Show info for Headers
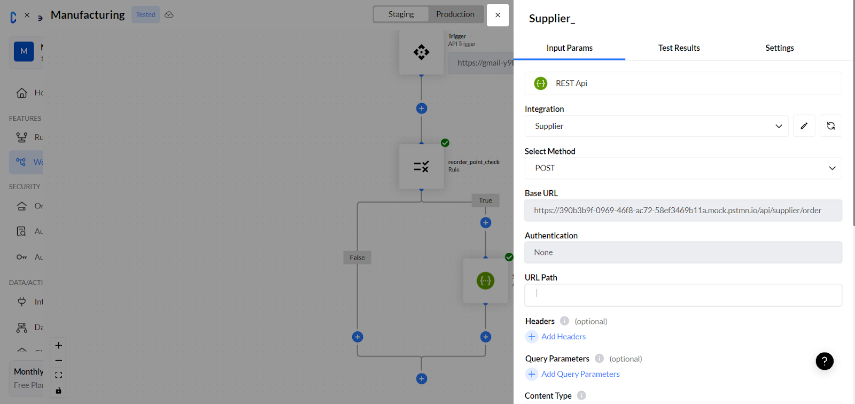 [564, 321]
